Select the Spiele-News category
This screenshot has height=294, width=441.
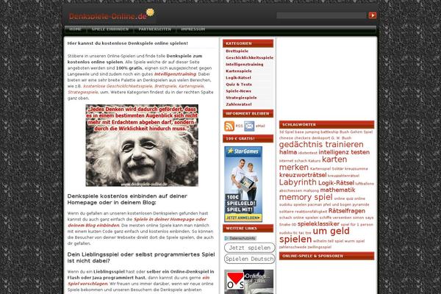tap(238, 91)
